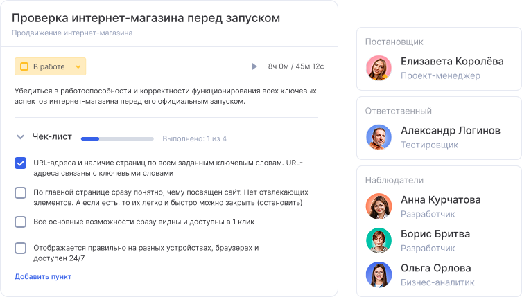Collapse the Чек-лист section chevron
Viewport: 522px width, 297px height.
pyautogui.click(x=20, y=137)
